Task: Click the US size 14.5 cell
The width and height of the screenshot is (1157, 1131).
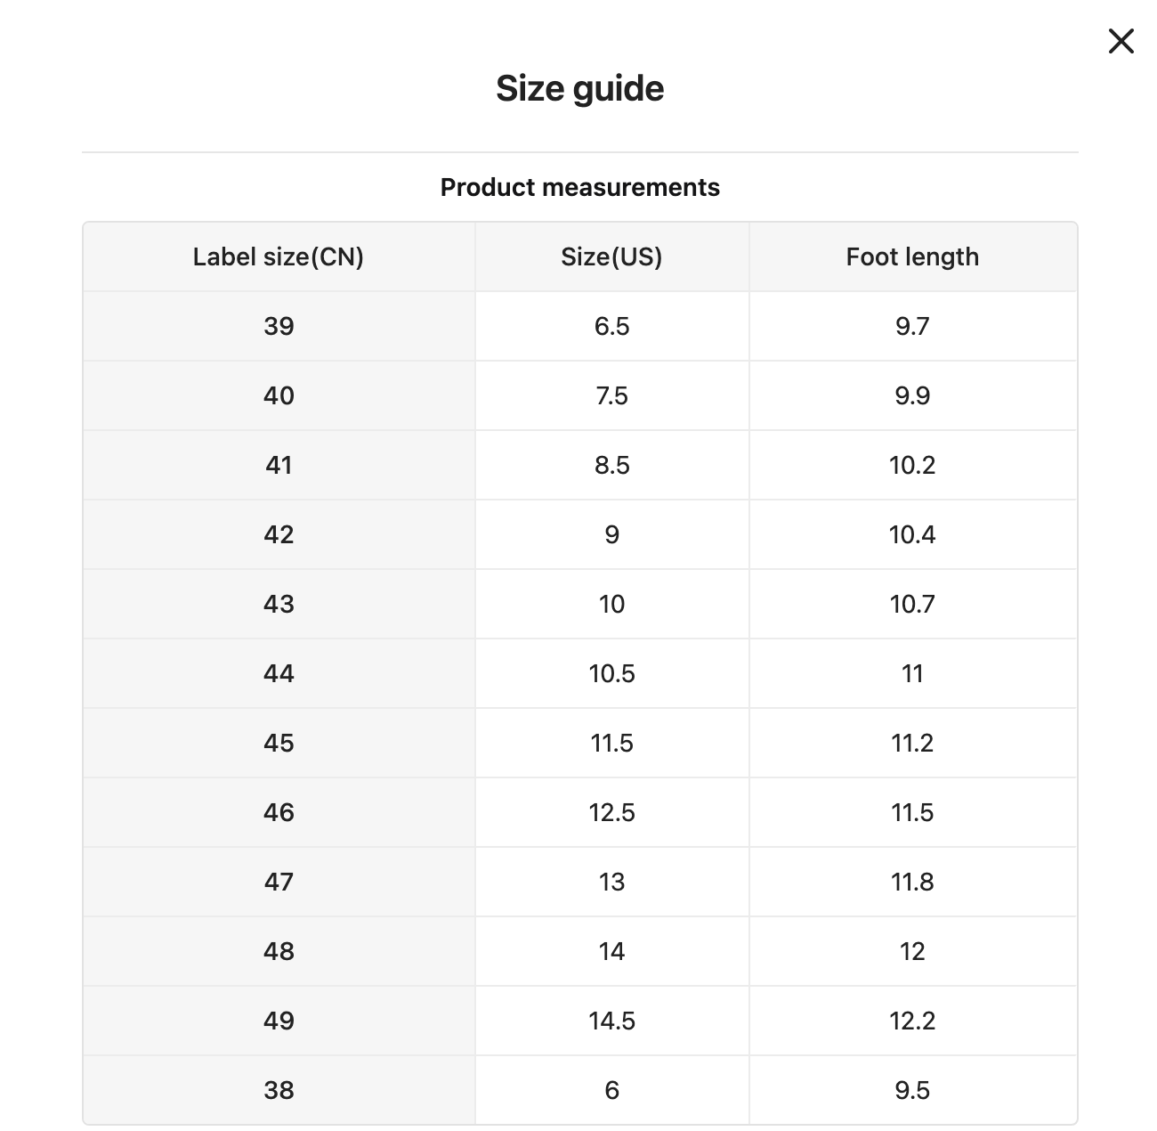Action: point(611,1021)
